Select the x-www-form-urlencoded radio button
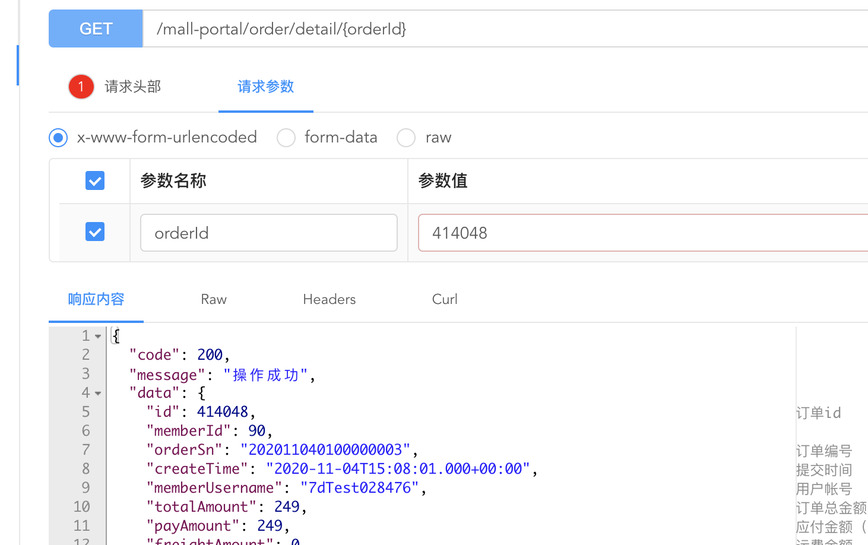 point(58,138)
